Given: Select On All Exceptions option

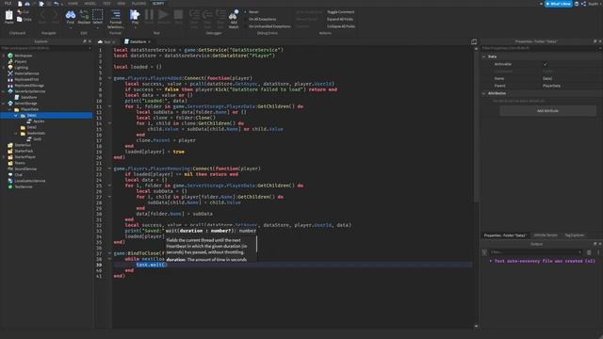Looking at the screenshot, I should pyautogui.click(x=261, y=19).
